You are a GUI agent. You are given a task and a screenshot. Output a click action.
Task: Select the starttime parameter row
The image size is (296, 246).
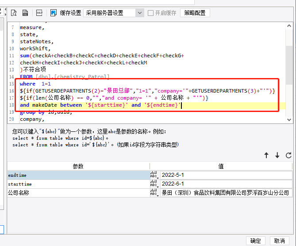(x=79, y=184)
